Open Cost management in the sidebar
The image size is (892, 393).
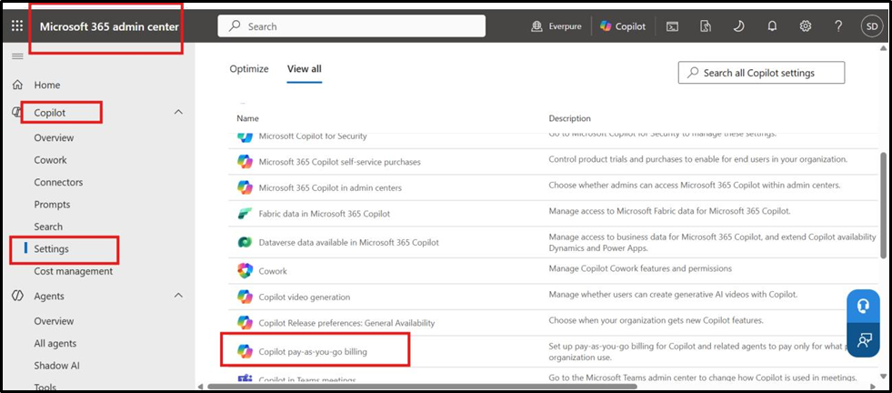pyautogui.click(x=74, y=271)
